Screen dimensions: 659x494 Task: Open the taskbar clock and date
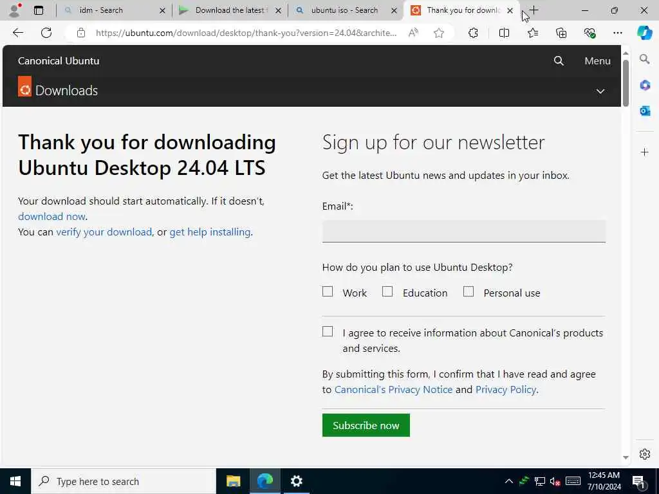604,481
